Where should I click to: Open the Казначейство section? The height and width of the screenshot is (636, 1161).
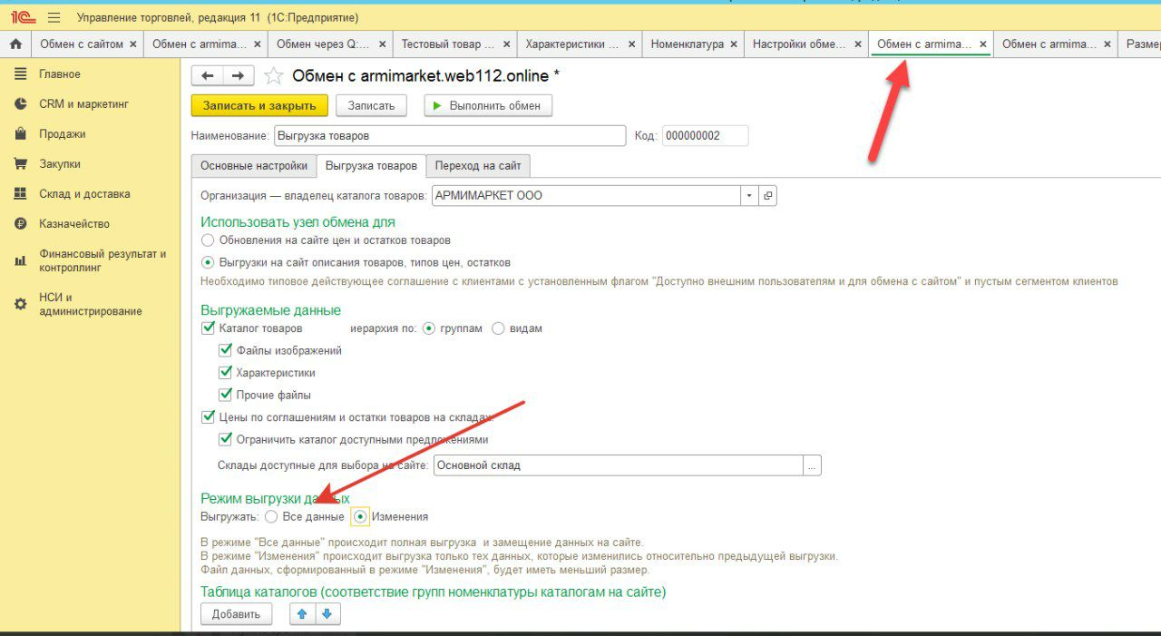point(74,224)
